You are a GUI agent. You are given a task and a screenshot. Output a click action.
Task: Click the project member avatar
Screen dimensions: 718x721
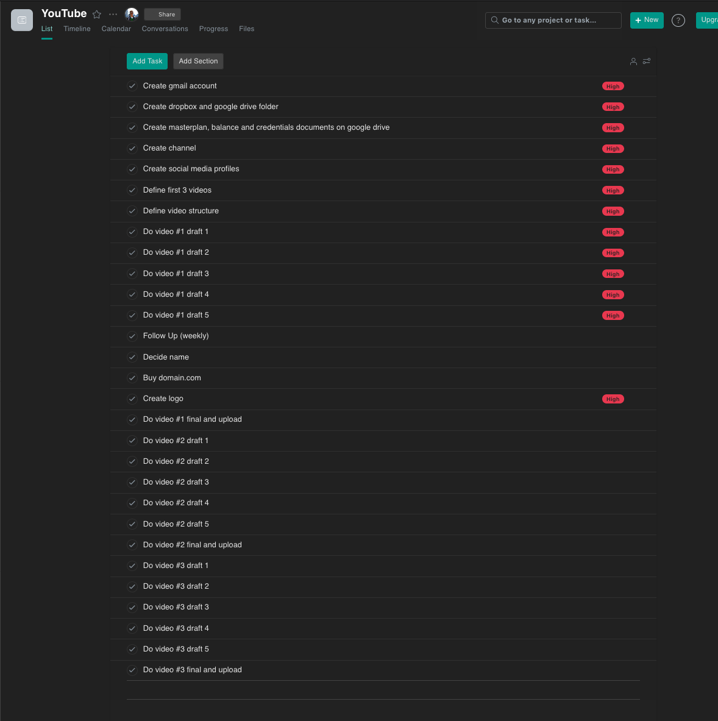coord(132,14)
